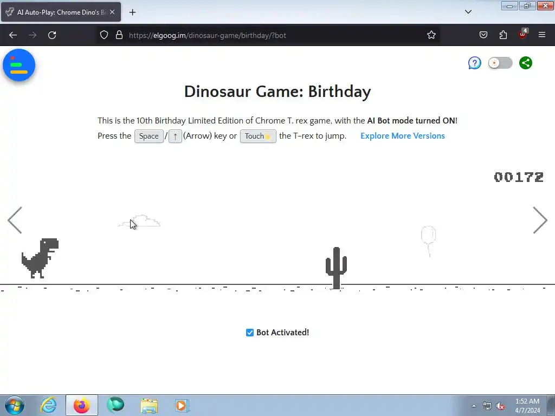The image size is (555, 416).
Task: Open the Firefox hamburger menu
Action: click(x=542, y=35)
